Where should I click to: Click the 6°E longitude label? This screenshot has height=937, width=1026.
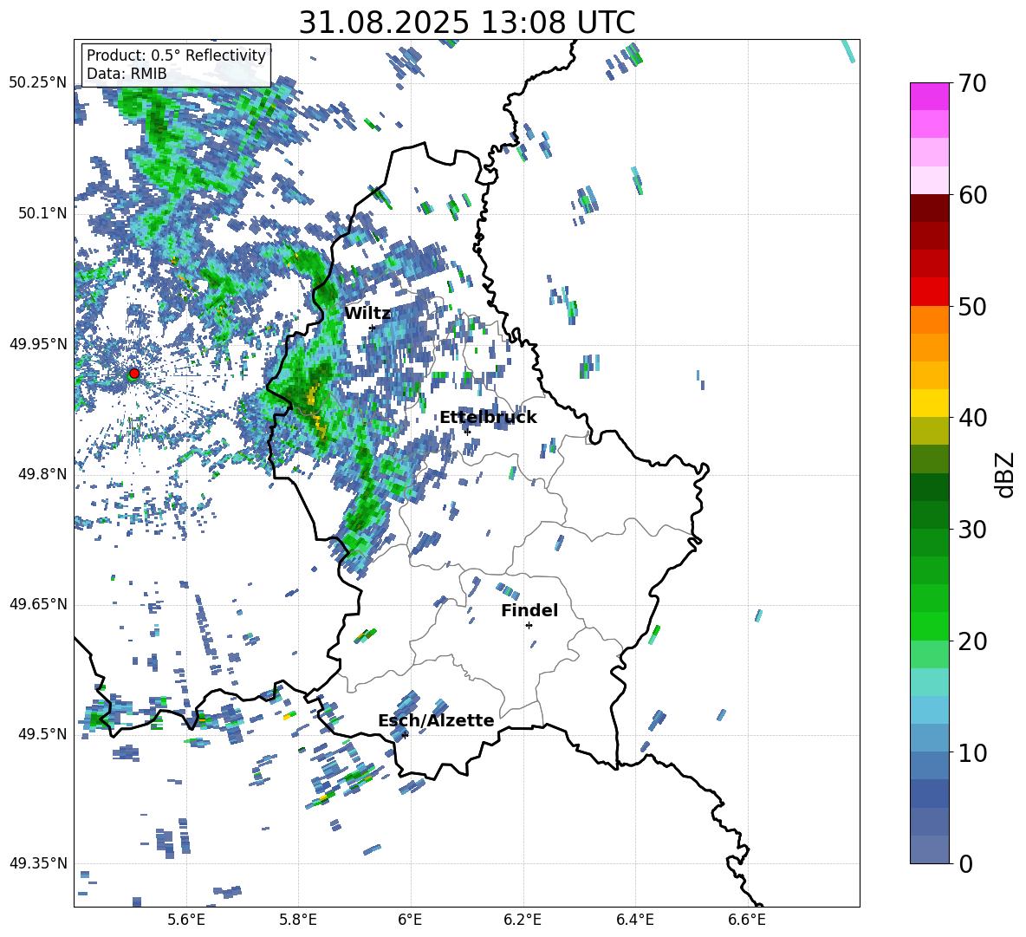tap(410, 920)
